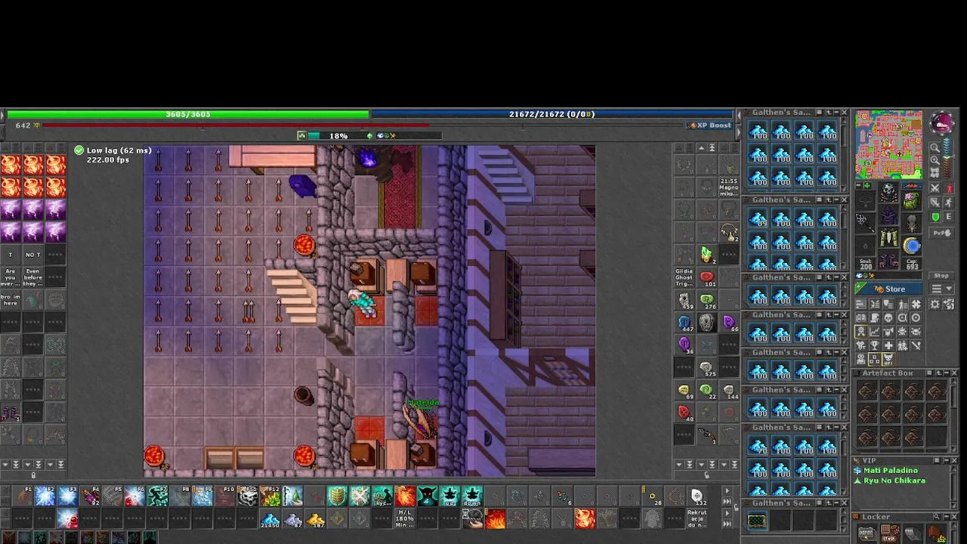This screenshot has width=967, height=544.
Task: Toggle the PvP mode button
Action: coord(941,233)
